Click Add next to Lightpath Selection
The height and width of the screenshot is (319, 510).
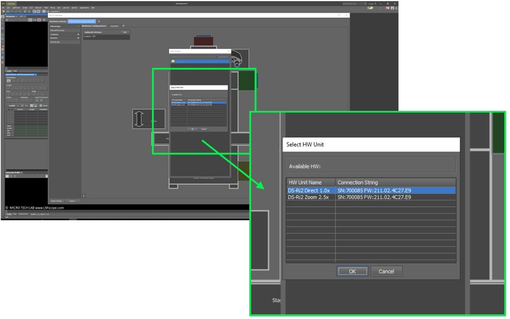126,32
